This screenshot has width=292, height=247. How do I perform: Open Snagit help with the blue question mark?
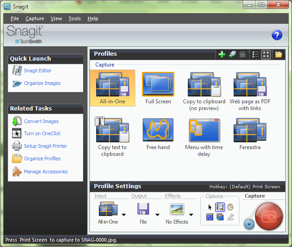tap(277, 35)
